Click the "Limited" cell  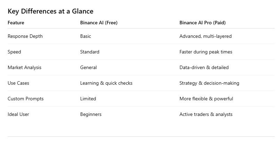[x=88, y=99]
